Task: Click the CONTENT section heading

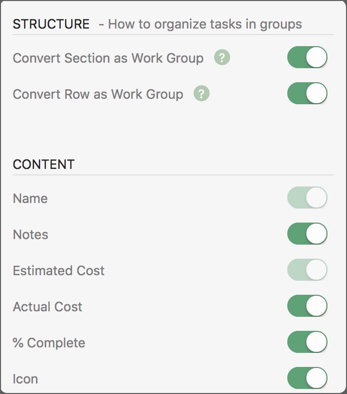Action: [44, 164]
